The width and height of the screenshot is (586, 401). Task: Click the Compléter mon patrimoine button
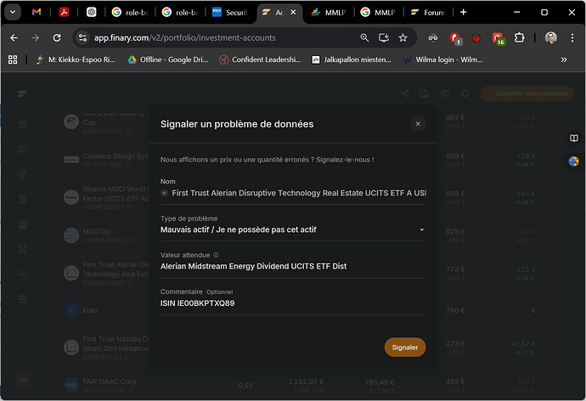point(527,93)
